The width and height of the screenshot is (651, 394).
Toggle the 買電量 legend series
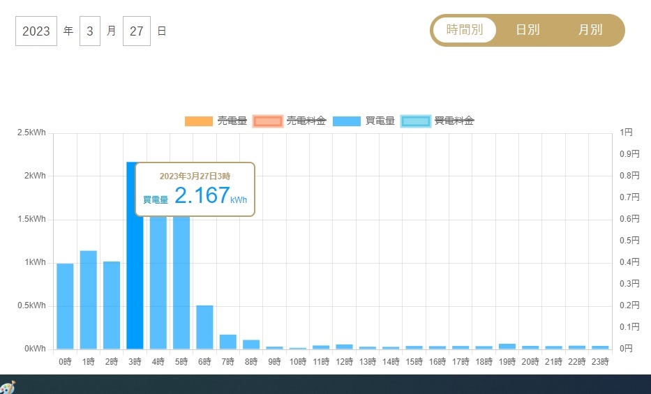(x=364, y=121)
